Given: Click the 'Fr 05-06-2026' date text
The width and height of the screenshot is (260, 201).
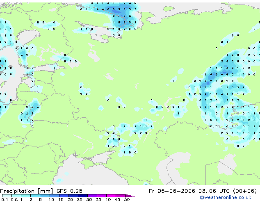Looking at the screenshot, I should [172, 191].
